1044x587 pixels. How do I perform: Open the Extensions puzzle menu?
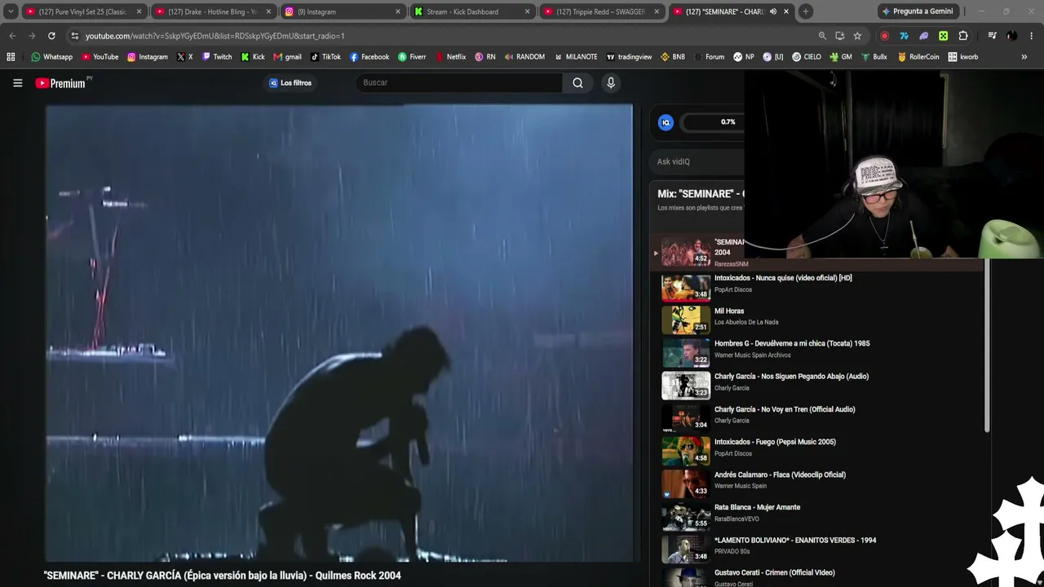pyautogui.click(x=963, y=36)
